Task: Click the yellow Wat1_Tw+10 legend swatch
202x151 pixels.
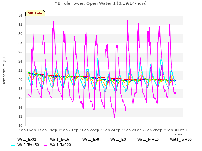Action: pos(133,140)
